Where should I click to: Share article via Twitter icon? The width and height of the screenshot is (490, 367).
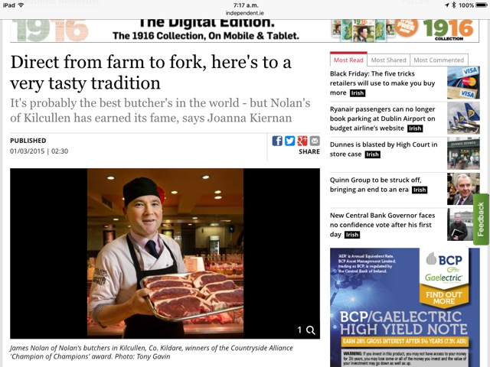pyautogui.click(x=289, y=141)
